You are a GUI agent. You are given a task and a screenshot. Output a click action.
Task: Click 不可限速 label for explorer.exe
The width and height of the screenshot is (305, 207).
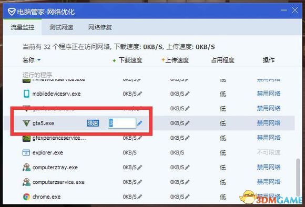click(x=269, y=152)
